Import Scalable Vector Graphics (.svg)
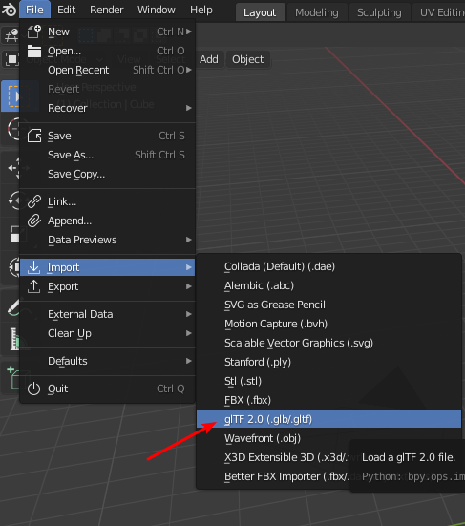Screen dimensions: 465x526 click(328, 343)
